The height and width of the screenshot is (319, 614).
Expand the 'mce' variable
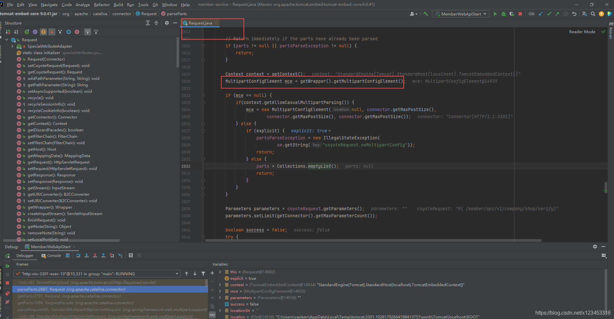coord(220,291)
